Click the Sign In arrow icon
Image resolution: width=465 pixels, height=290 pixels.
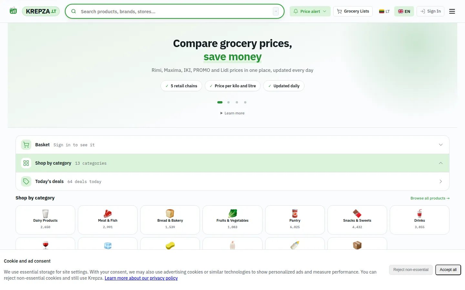point(423,11)
